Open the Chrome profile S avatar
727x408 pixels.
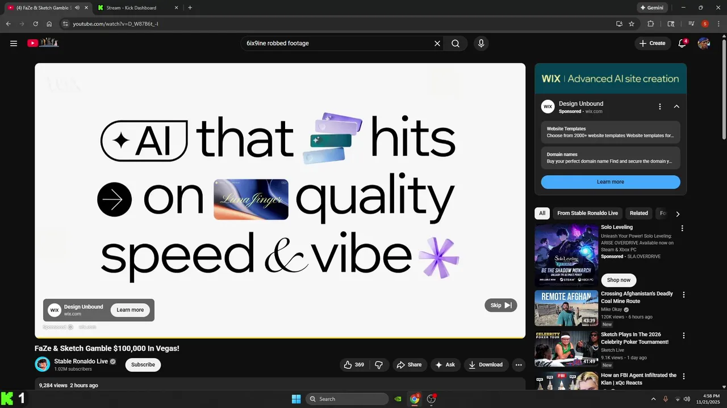(705, 24)
